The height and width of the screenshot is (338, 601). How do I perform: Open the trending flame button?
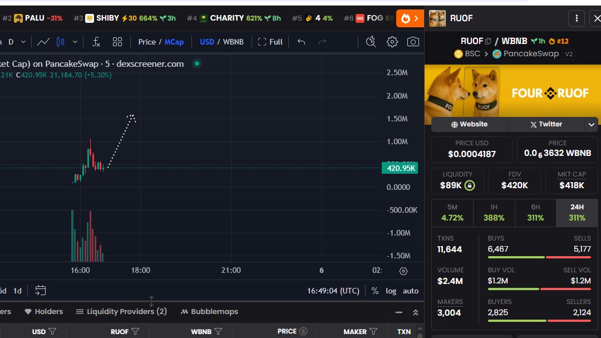(410, 18)
